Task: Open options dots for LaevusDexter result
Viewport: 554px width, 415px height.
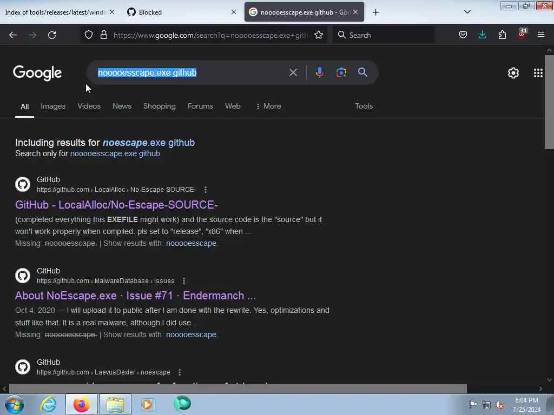Action: click(180, 372)
